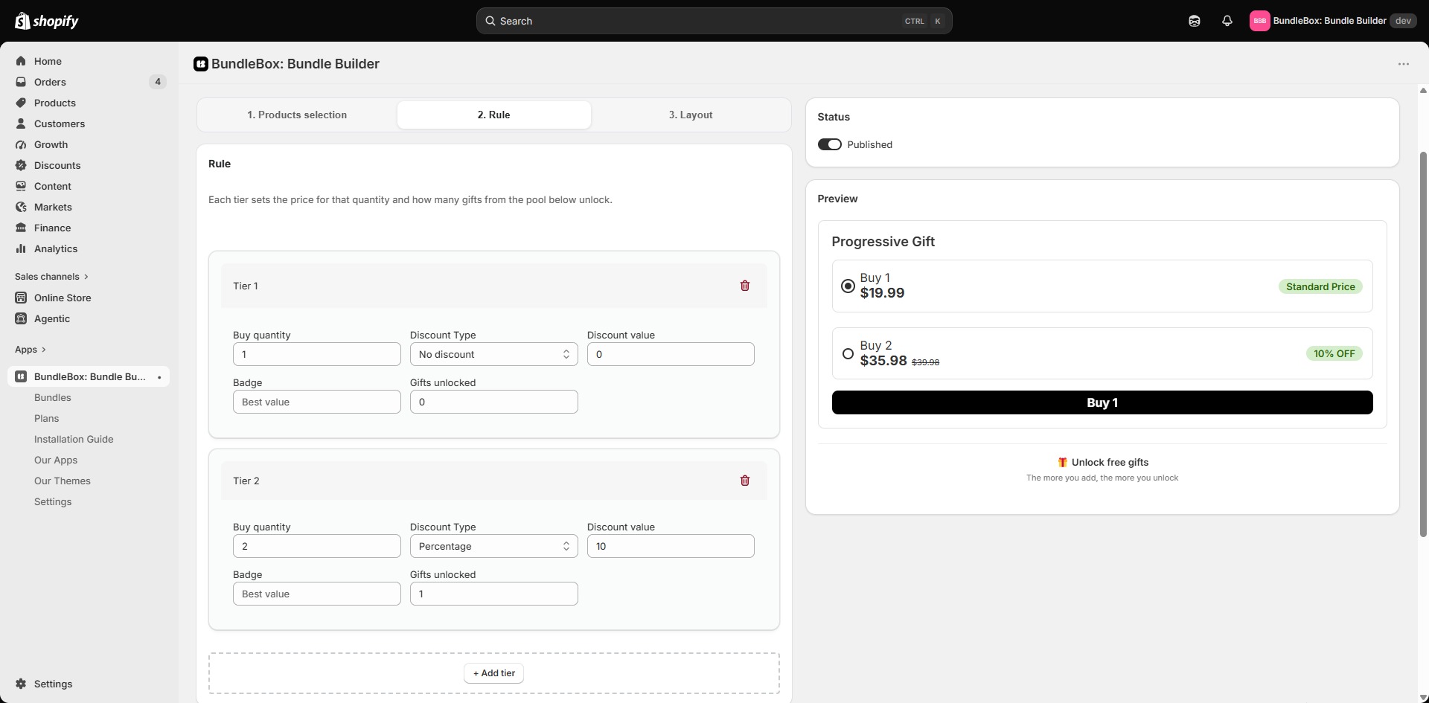Open Tier 1 Discount Type dropdown
This screenshot has width=1429, height=703.
tap(493, 354)
